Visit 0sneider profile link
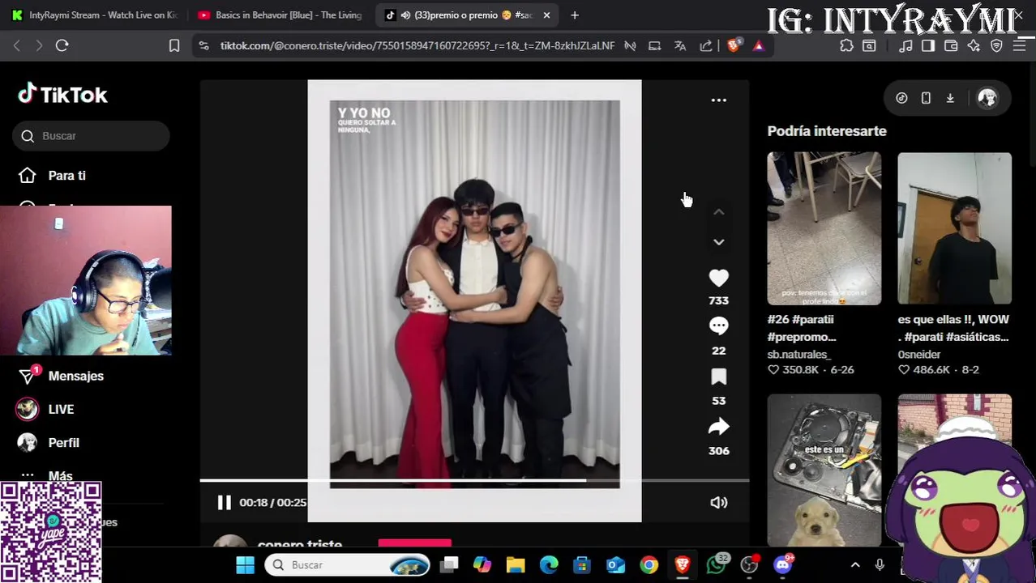 click(x=919, y=355)
